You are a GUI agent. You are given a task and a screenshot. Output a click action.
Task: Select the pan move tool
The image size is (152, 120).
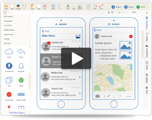click(112, 12)
